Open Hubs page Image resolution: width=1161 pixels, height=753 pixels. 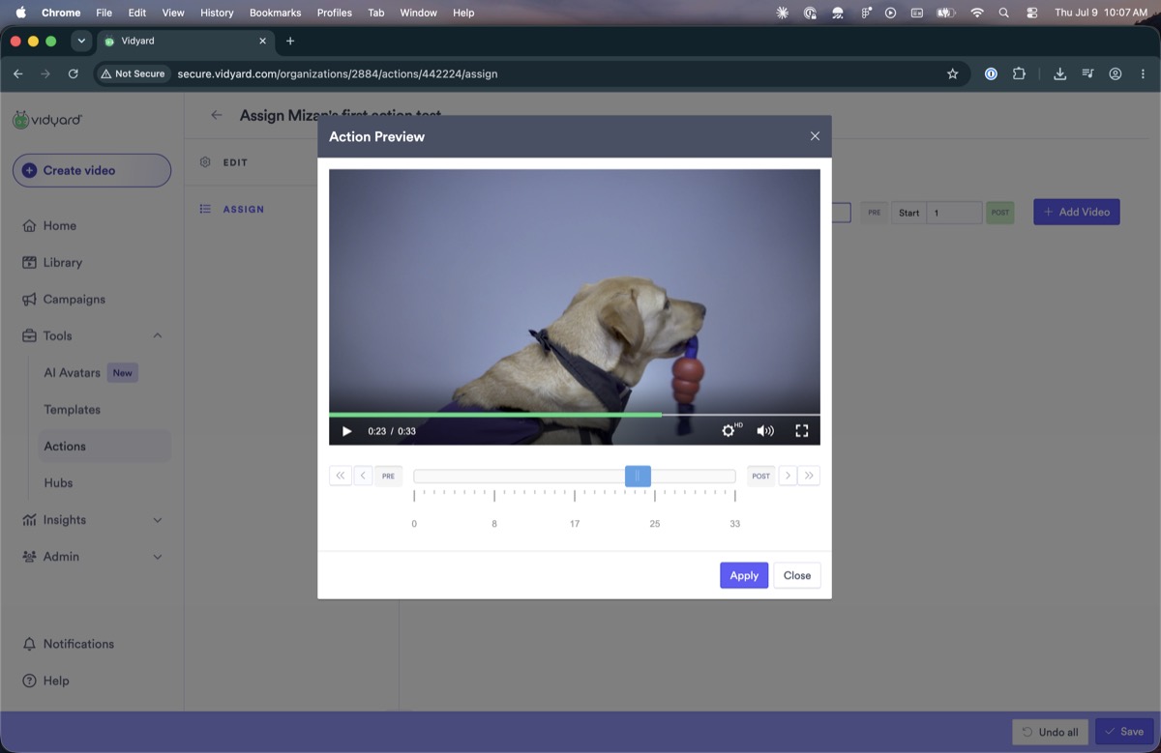click(x=58, y=482)
